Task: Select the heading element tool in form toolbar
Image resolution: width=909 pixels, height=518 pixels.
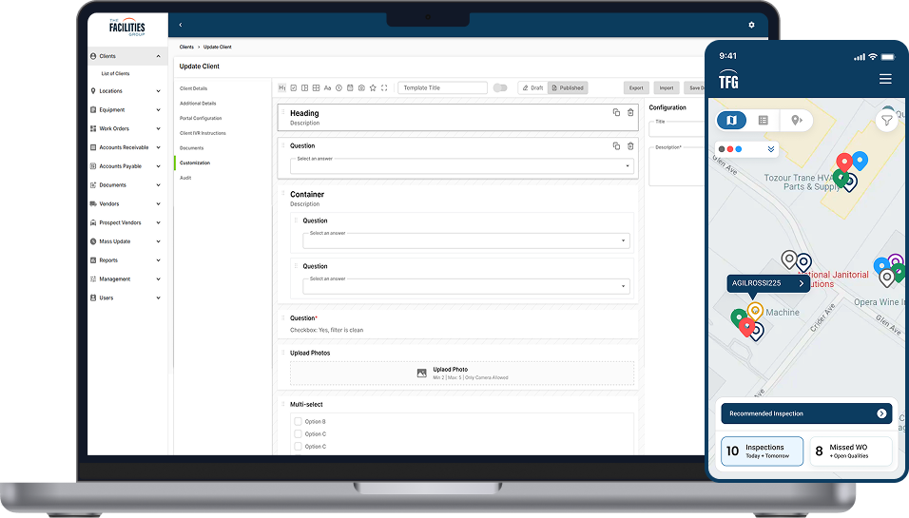Action: point(282,88)
